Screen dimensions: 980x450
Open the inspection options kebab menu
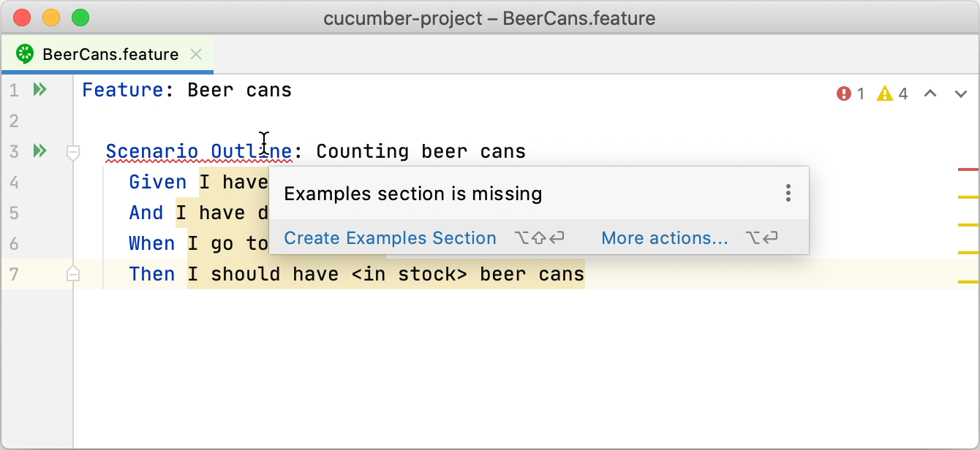click(788, 193)
